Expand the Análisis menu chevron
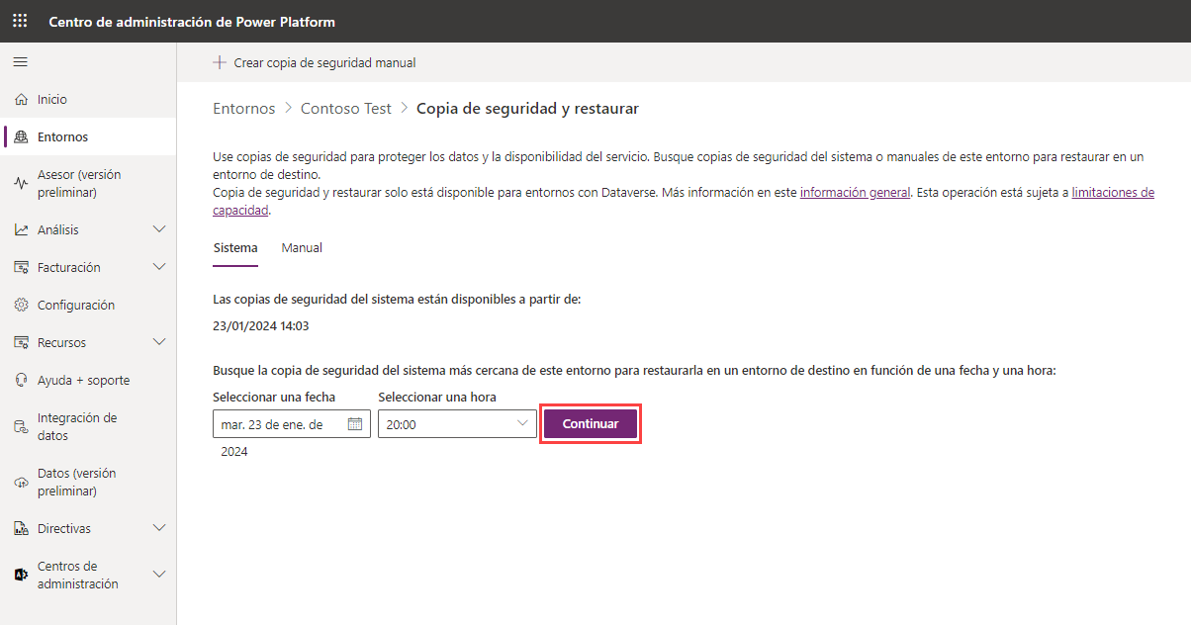Viewport: 1191px width, 625px height. [159, 229]
